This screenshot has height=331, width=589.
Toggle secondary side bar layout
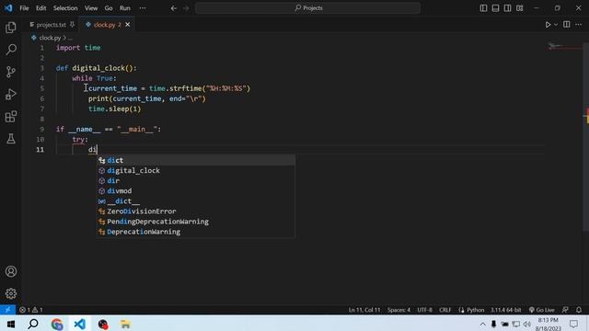pos(507,8)
